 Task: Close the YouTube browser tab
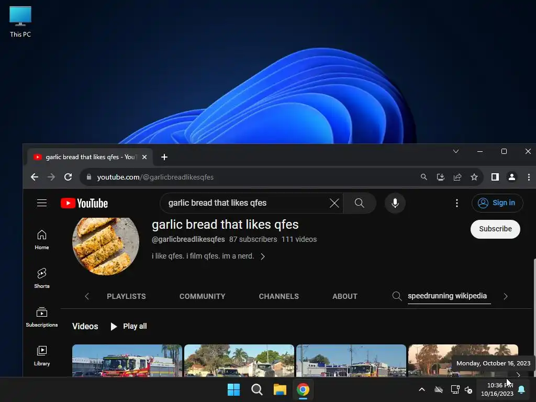coord(144,157)
